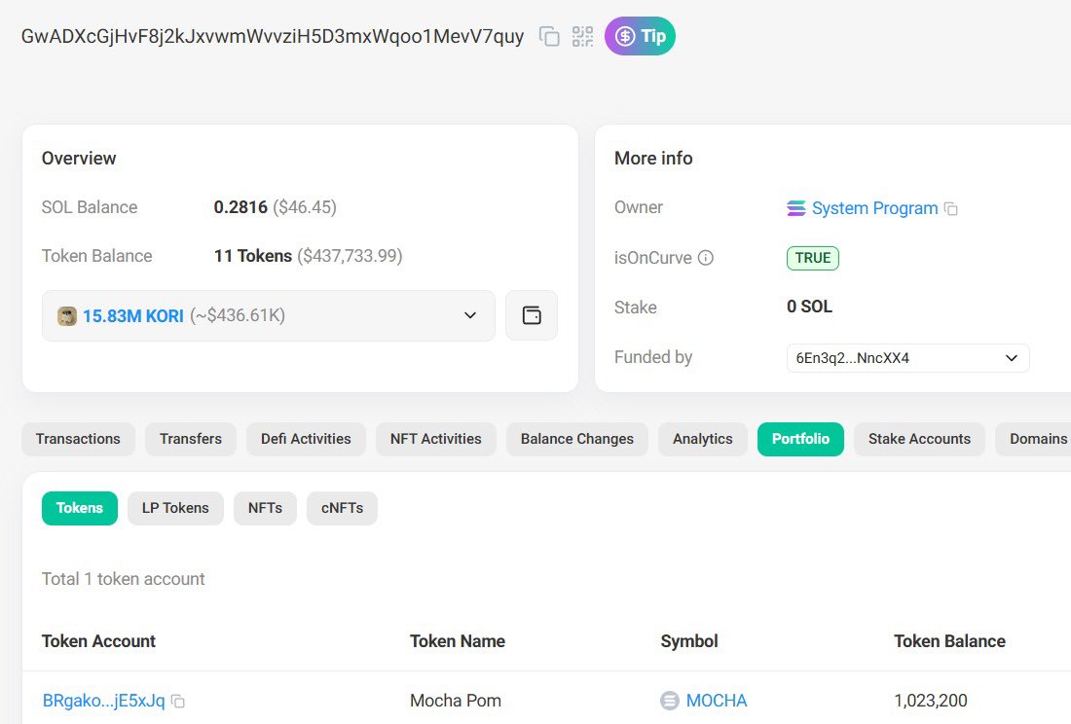Click isOnCurve info icon
The height and width of the screenshot is (724, 1071).
tap(706, 258)
